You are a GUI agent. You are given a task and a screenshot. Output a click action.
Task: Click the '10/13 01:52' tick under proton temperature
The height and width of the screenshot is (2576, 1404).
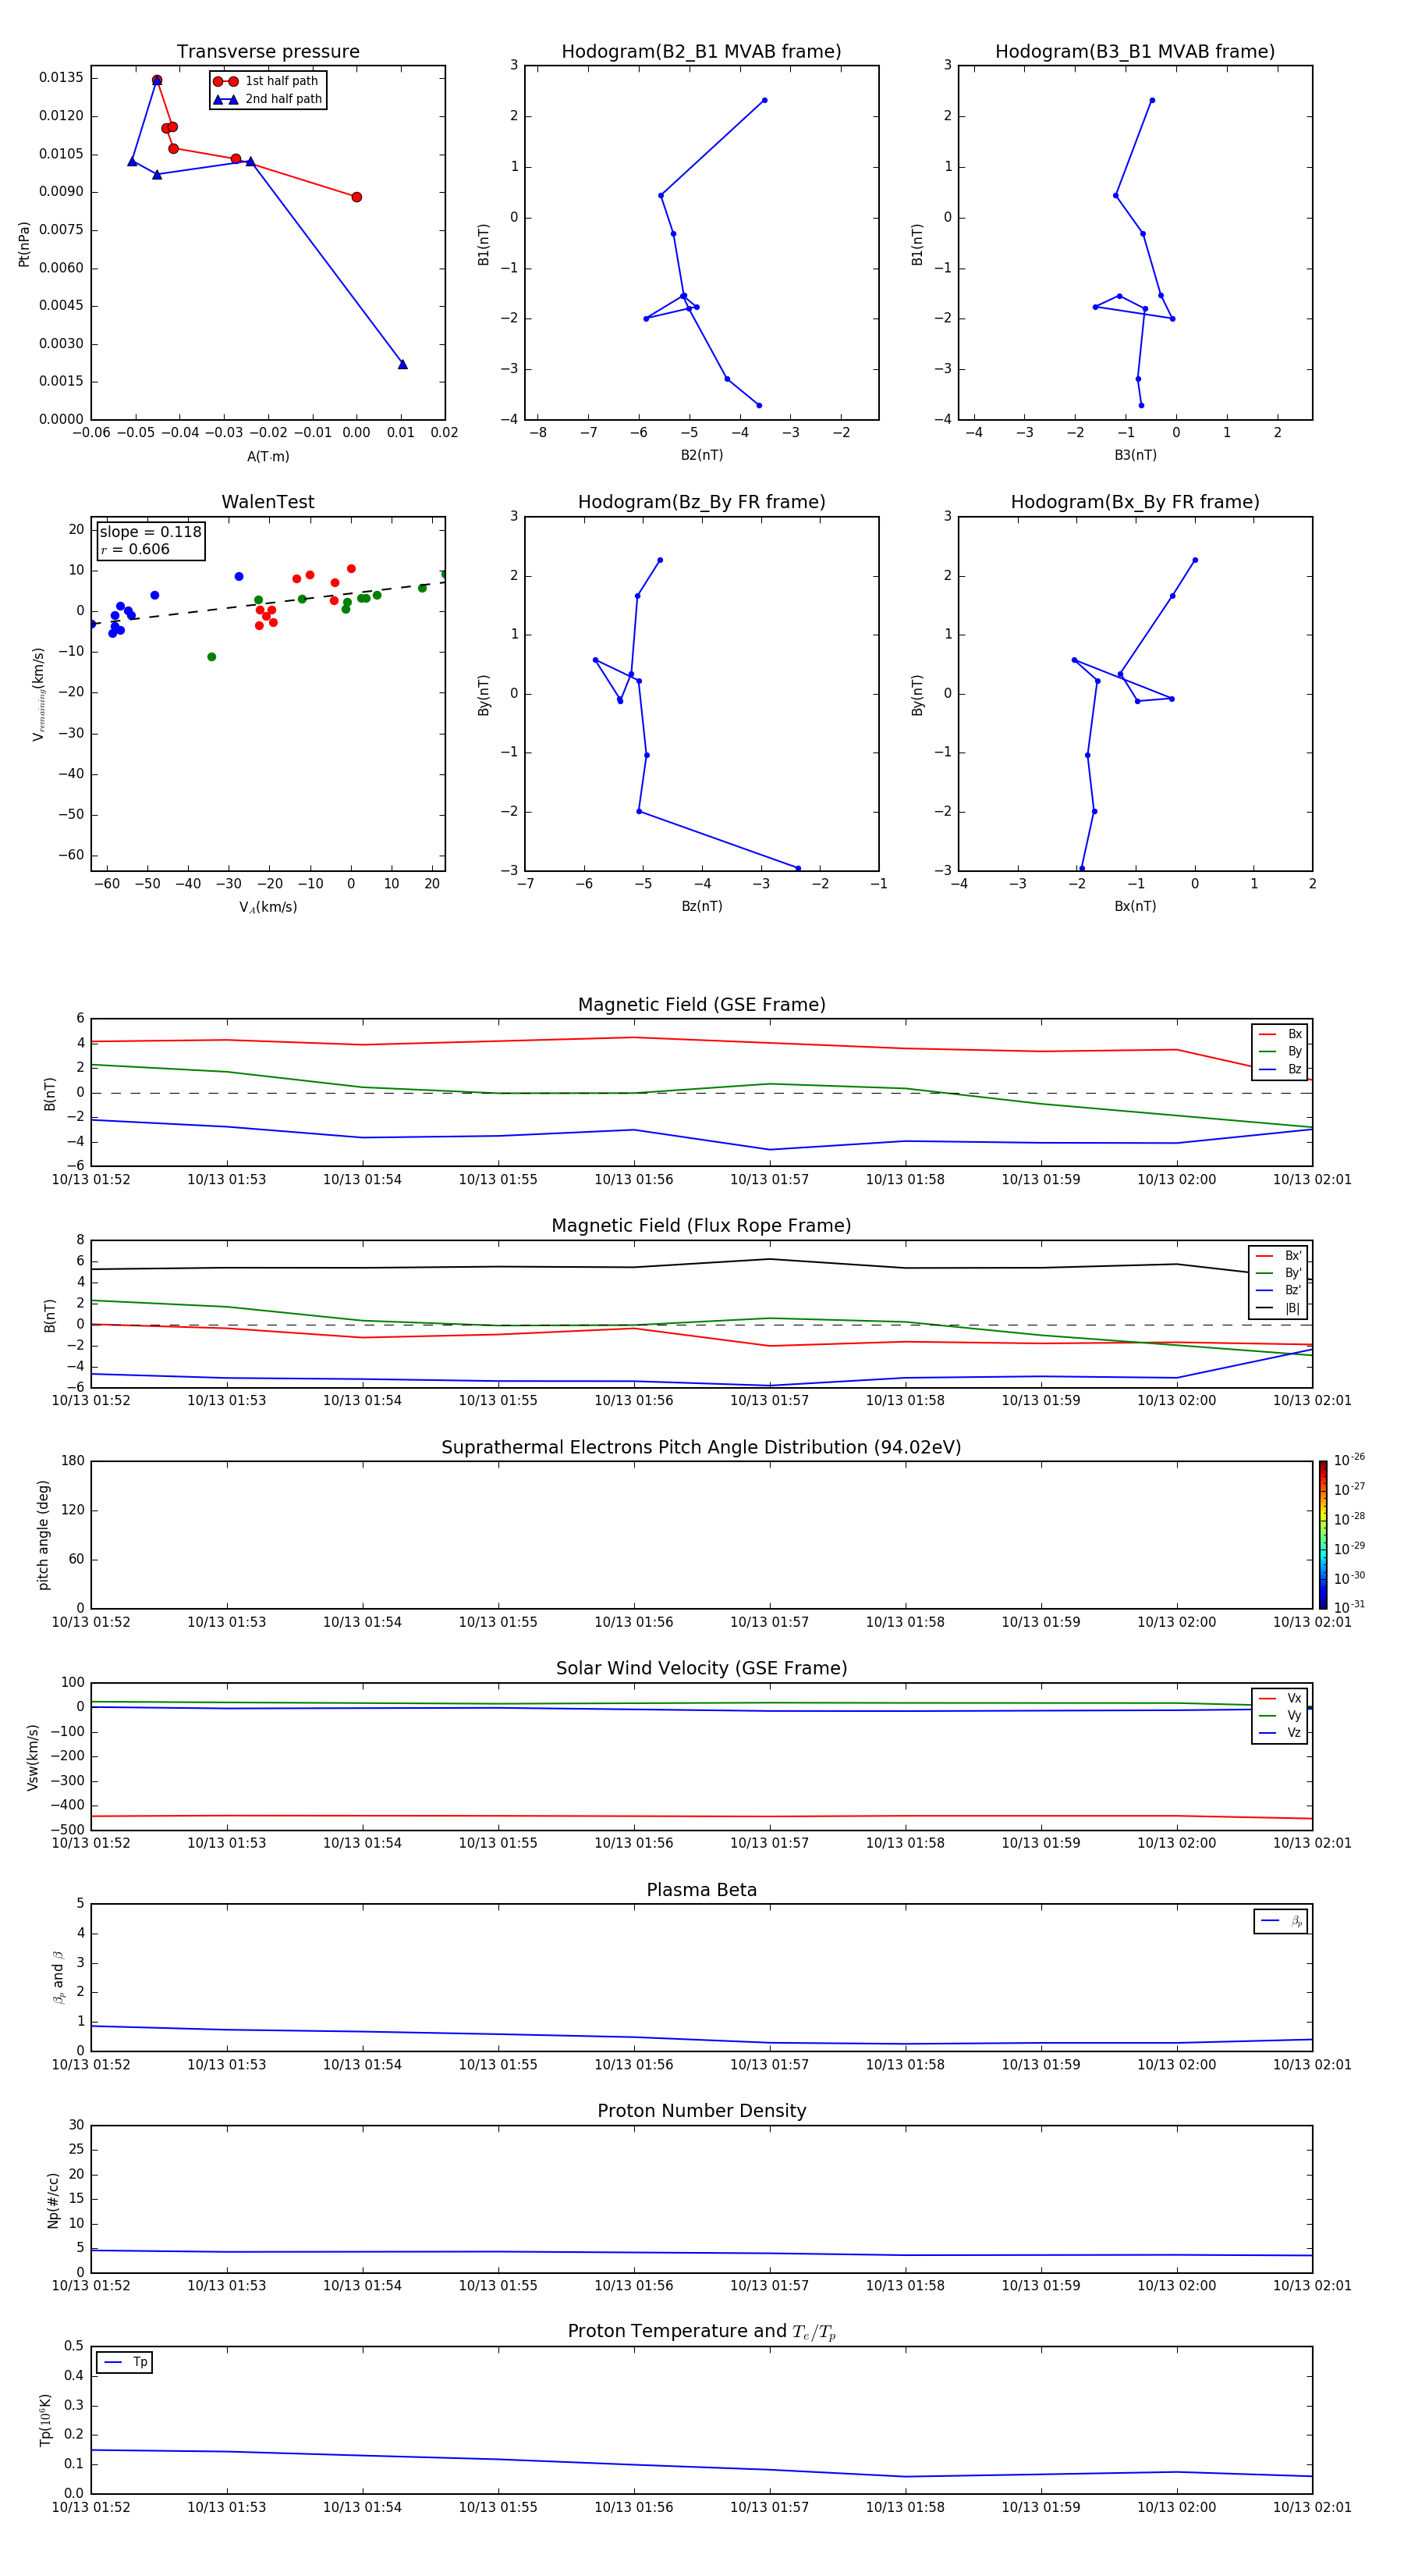(x=91, y=2507)
